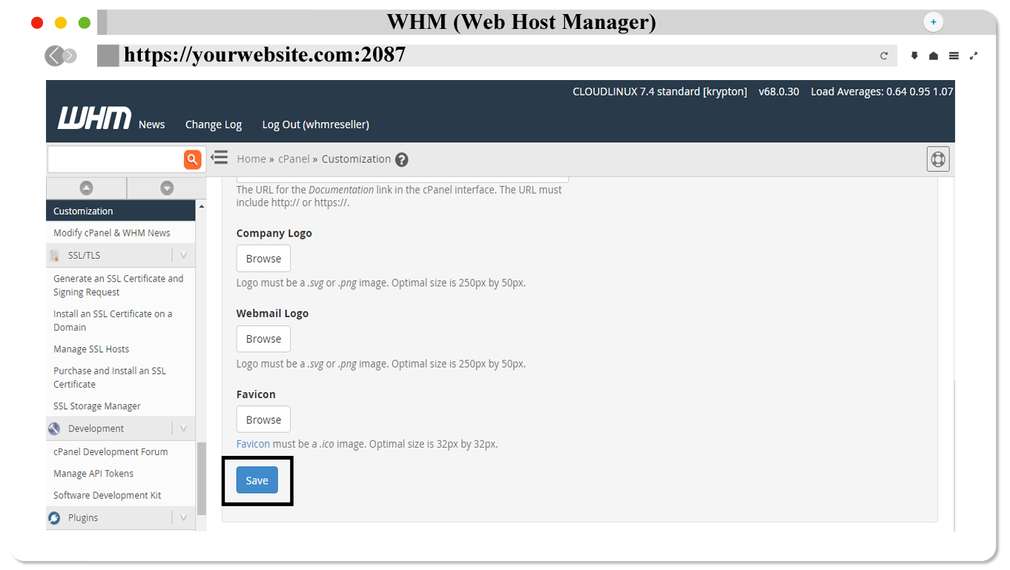Click Log Out (whmreseller)
1010x570 pixels.
pyautogui.click(x=315, y=125)
